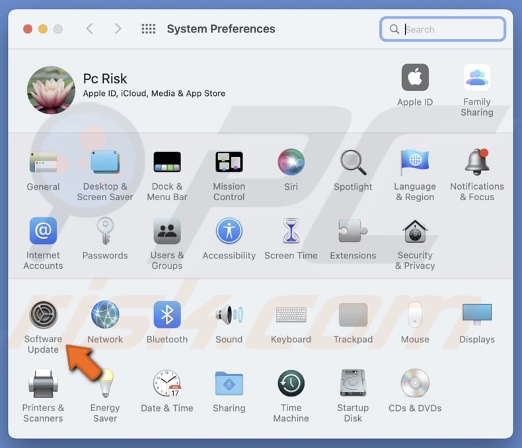Open Software Update pane
The image size is (522, 448).
[43, 315]
